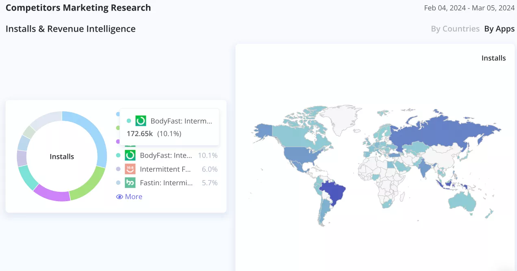This screenshot has width=517, height=271.
Task: Click the 10.1% value in the legend
Action: (x=208, y=155)
